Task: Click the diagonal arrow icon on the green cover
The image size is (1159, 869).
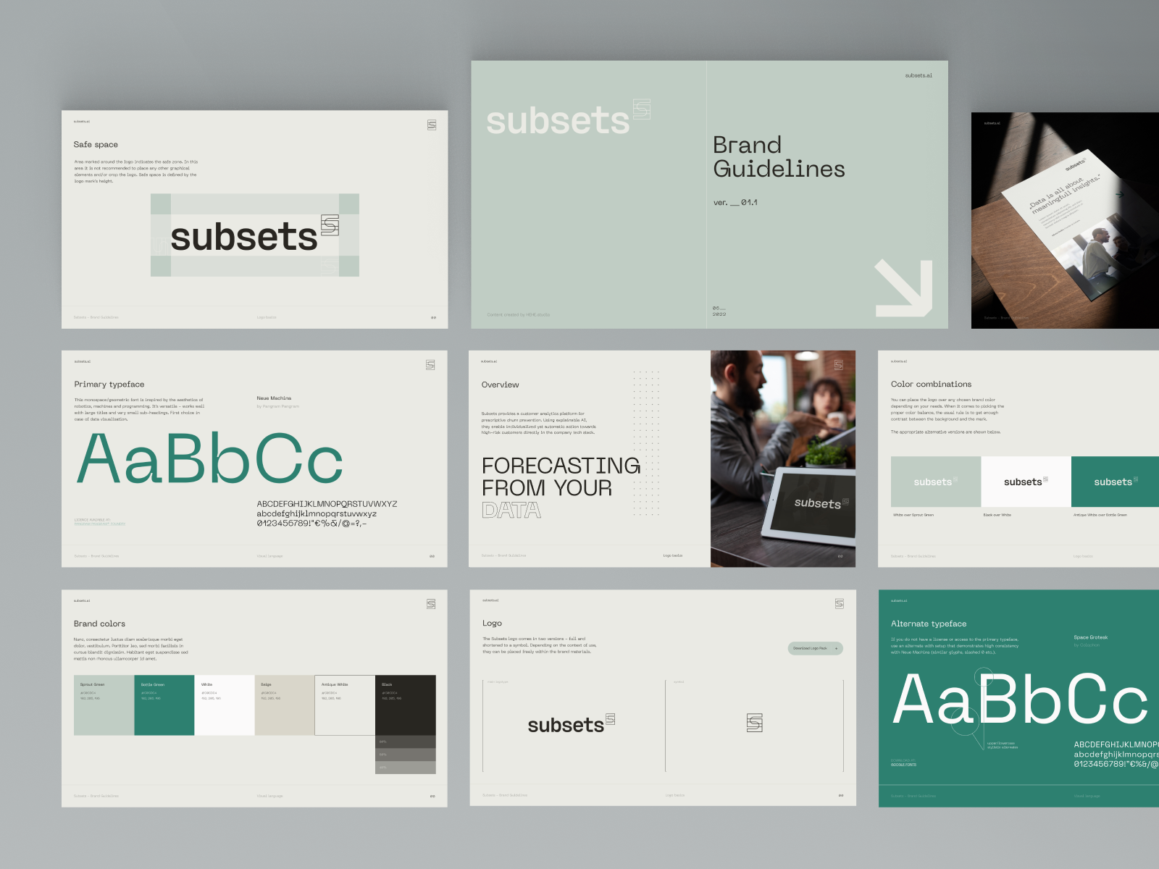Action: (x=903, y=287)
